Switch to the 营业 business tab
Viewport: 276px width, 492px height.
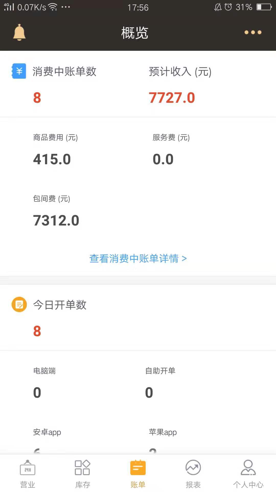coord(28,474)
